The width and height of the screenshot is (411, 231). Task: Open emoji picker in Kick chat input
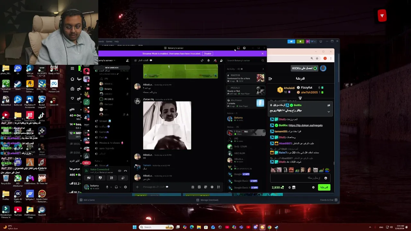pyautogui.click(x=326, y=178)
